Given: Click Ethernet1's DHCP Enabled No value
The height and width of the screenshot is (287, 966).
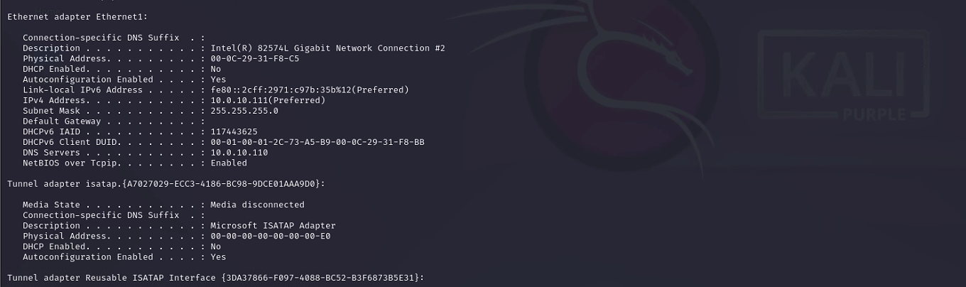Looking at the screenshot, I should [x=216, y=69].
